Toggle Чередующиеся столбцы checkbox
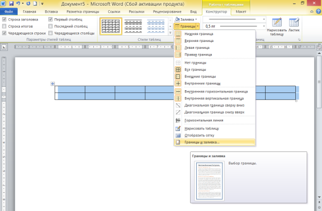This screenshot has height=211, width=322. tap(51, 33)
